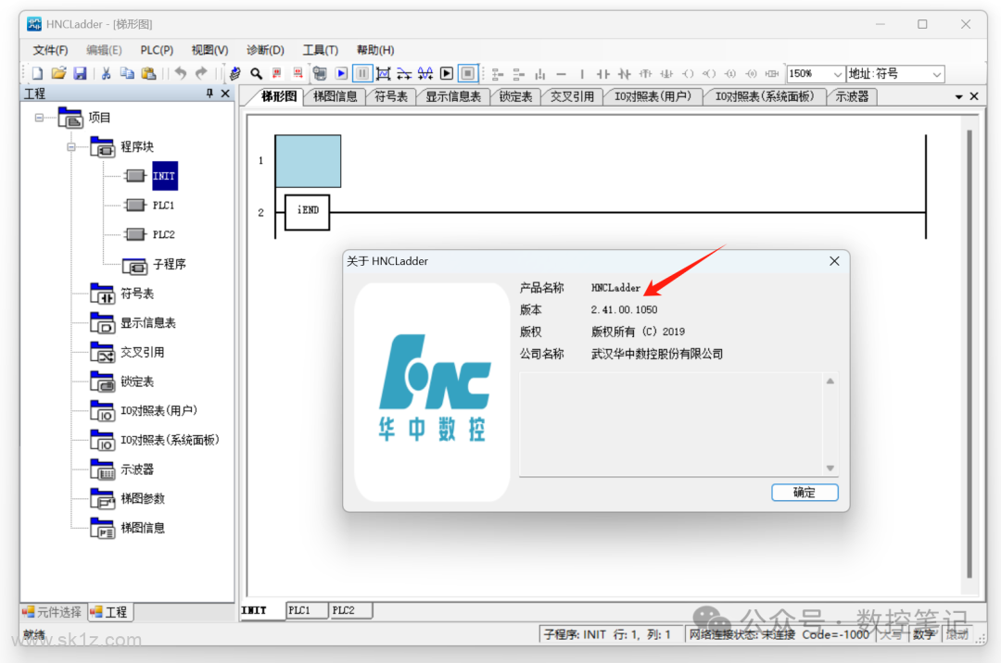The height and width of the screenshot is (663, 1001).
Task: Collapse the 项目 tree node
Action: pos(39,118)
